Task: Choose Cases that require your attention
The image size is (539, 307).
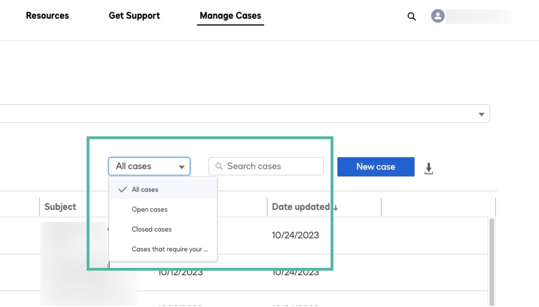Action: point(170,249)
